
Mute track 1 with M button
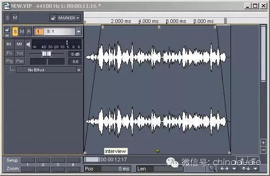(x=22, y=32)
